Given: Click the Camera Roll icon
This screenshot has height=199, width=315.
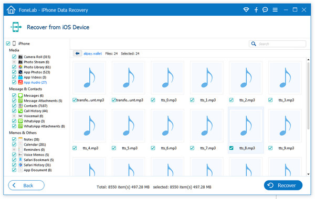Looking at the screenshot, I should click(20, 57).
